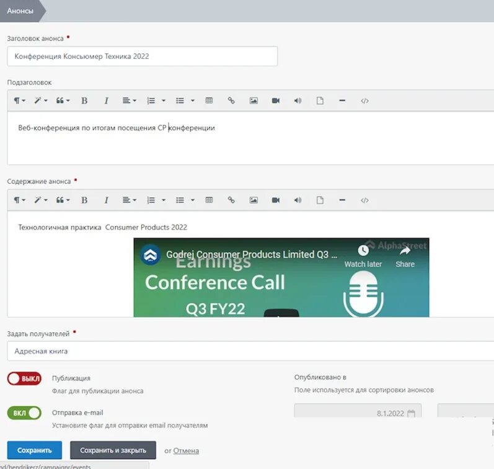Image resolution: width=494 pixels, height=469 pixels.
Task: Click the Отмена link
Action: tap(186, 451)
